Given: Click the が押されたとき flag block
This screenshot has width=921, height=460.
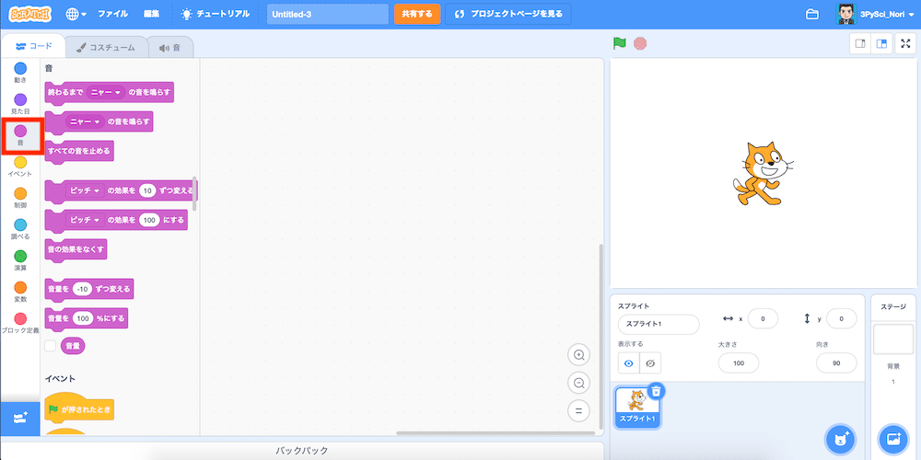Looking at the screenshot, I should [x=79, y=408].
